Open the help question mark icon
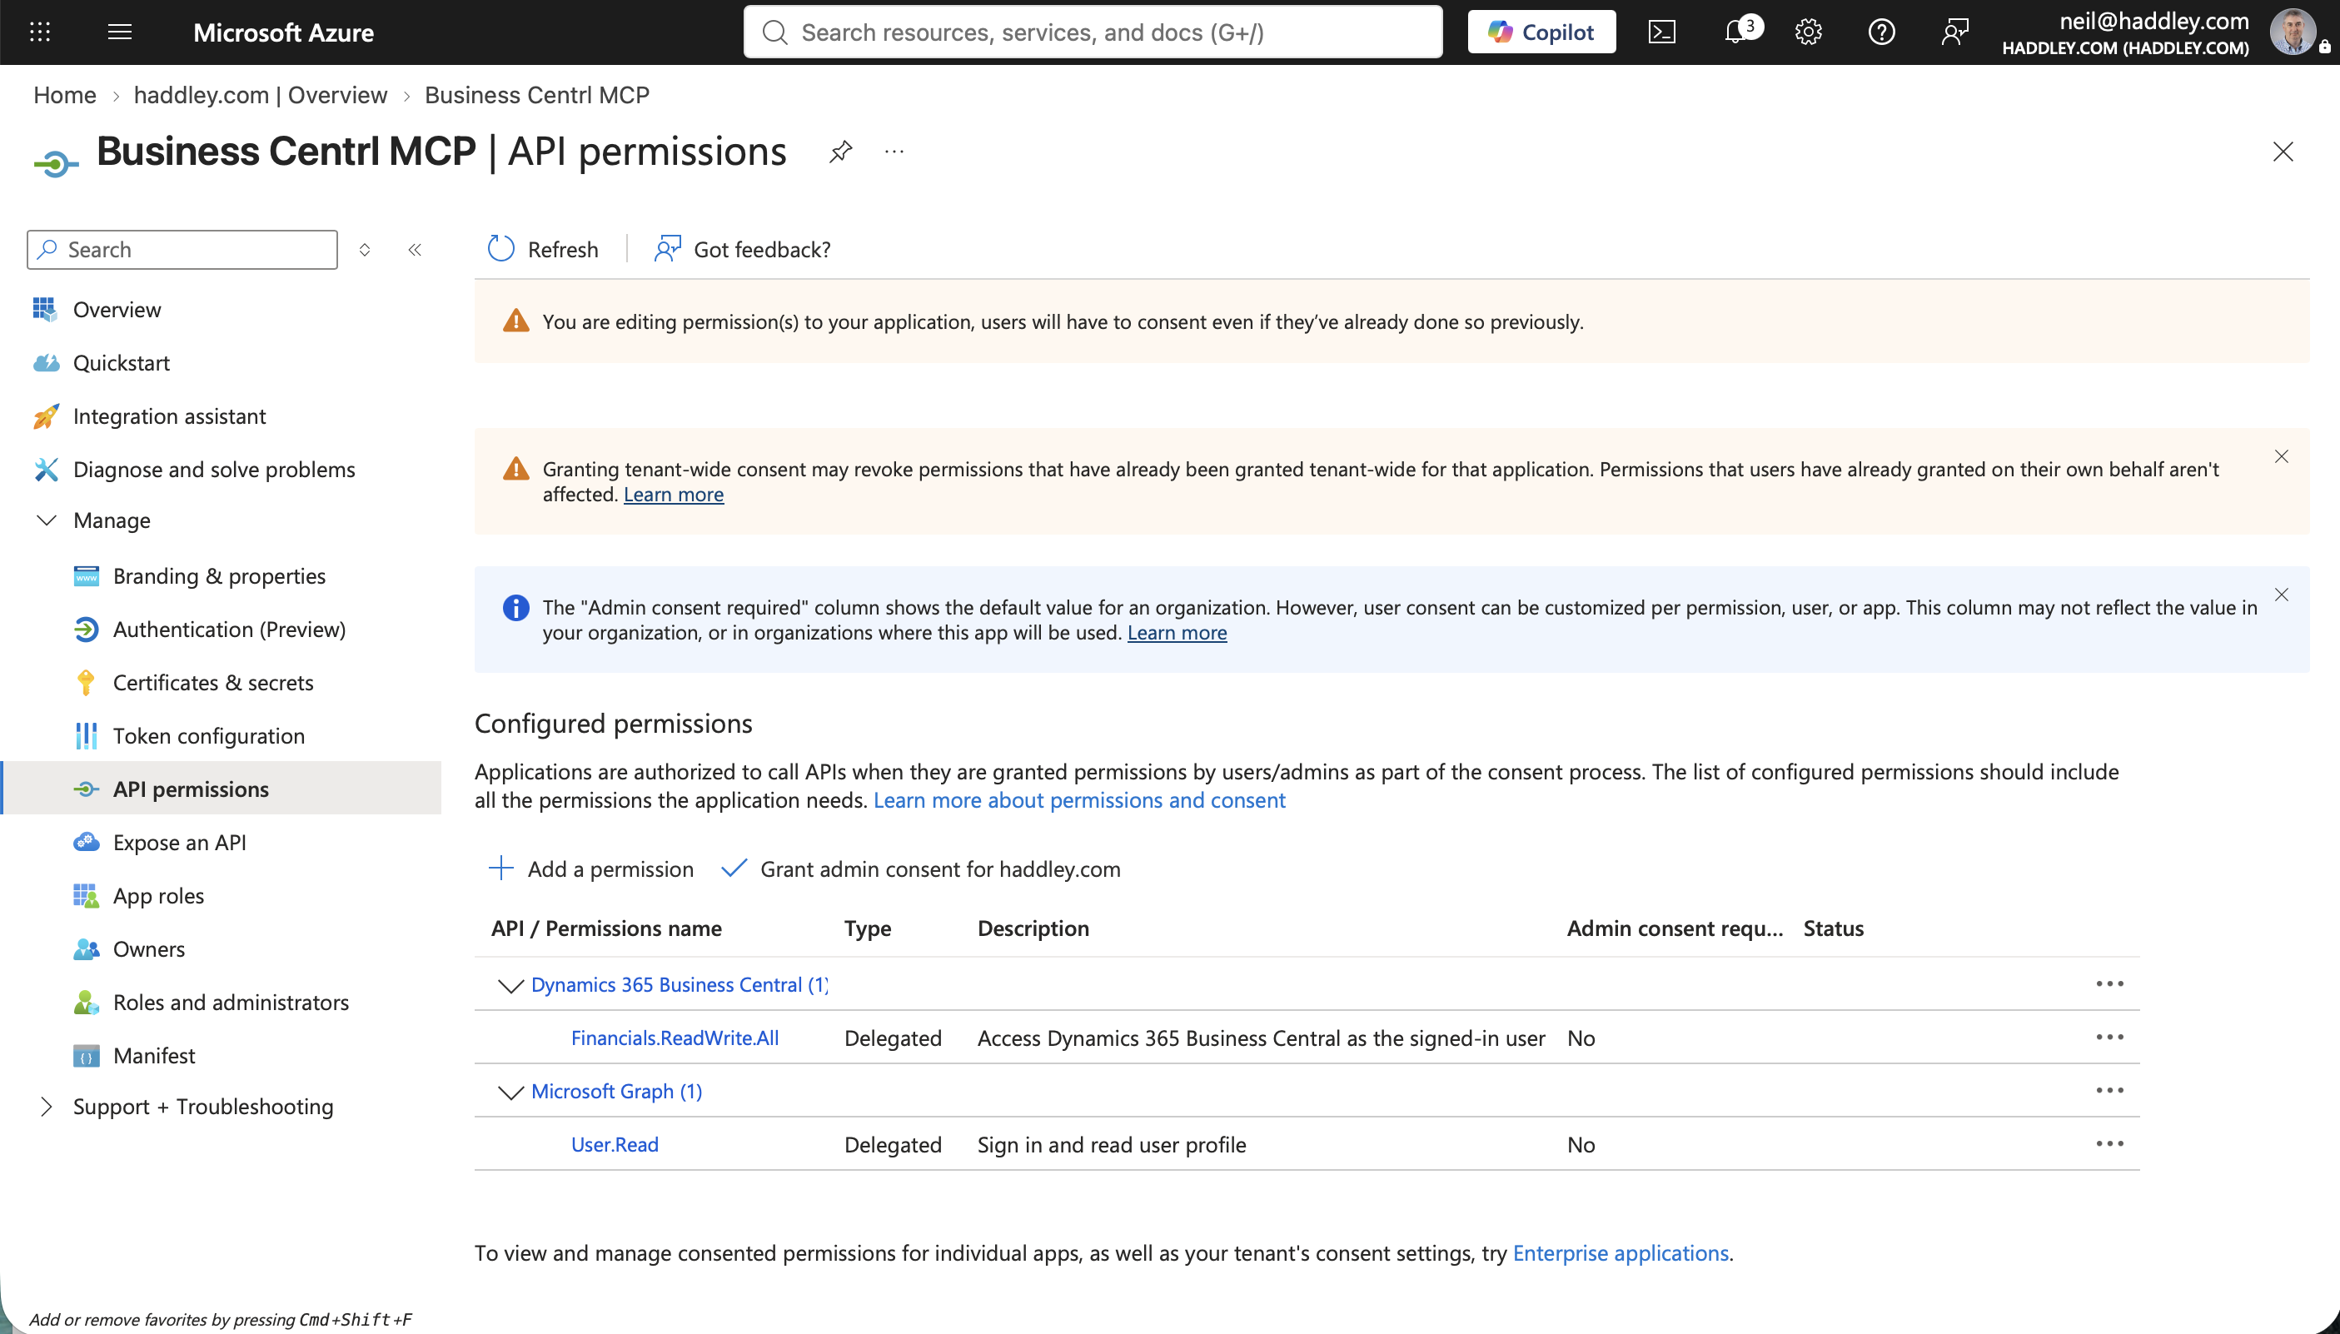The width and height of the screenshot is (2340, 1334). point(1882,32)
